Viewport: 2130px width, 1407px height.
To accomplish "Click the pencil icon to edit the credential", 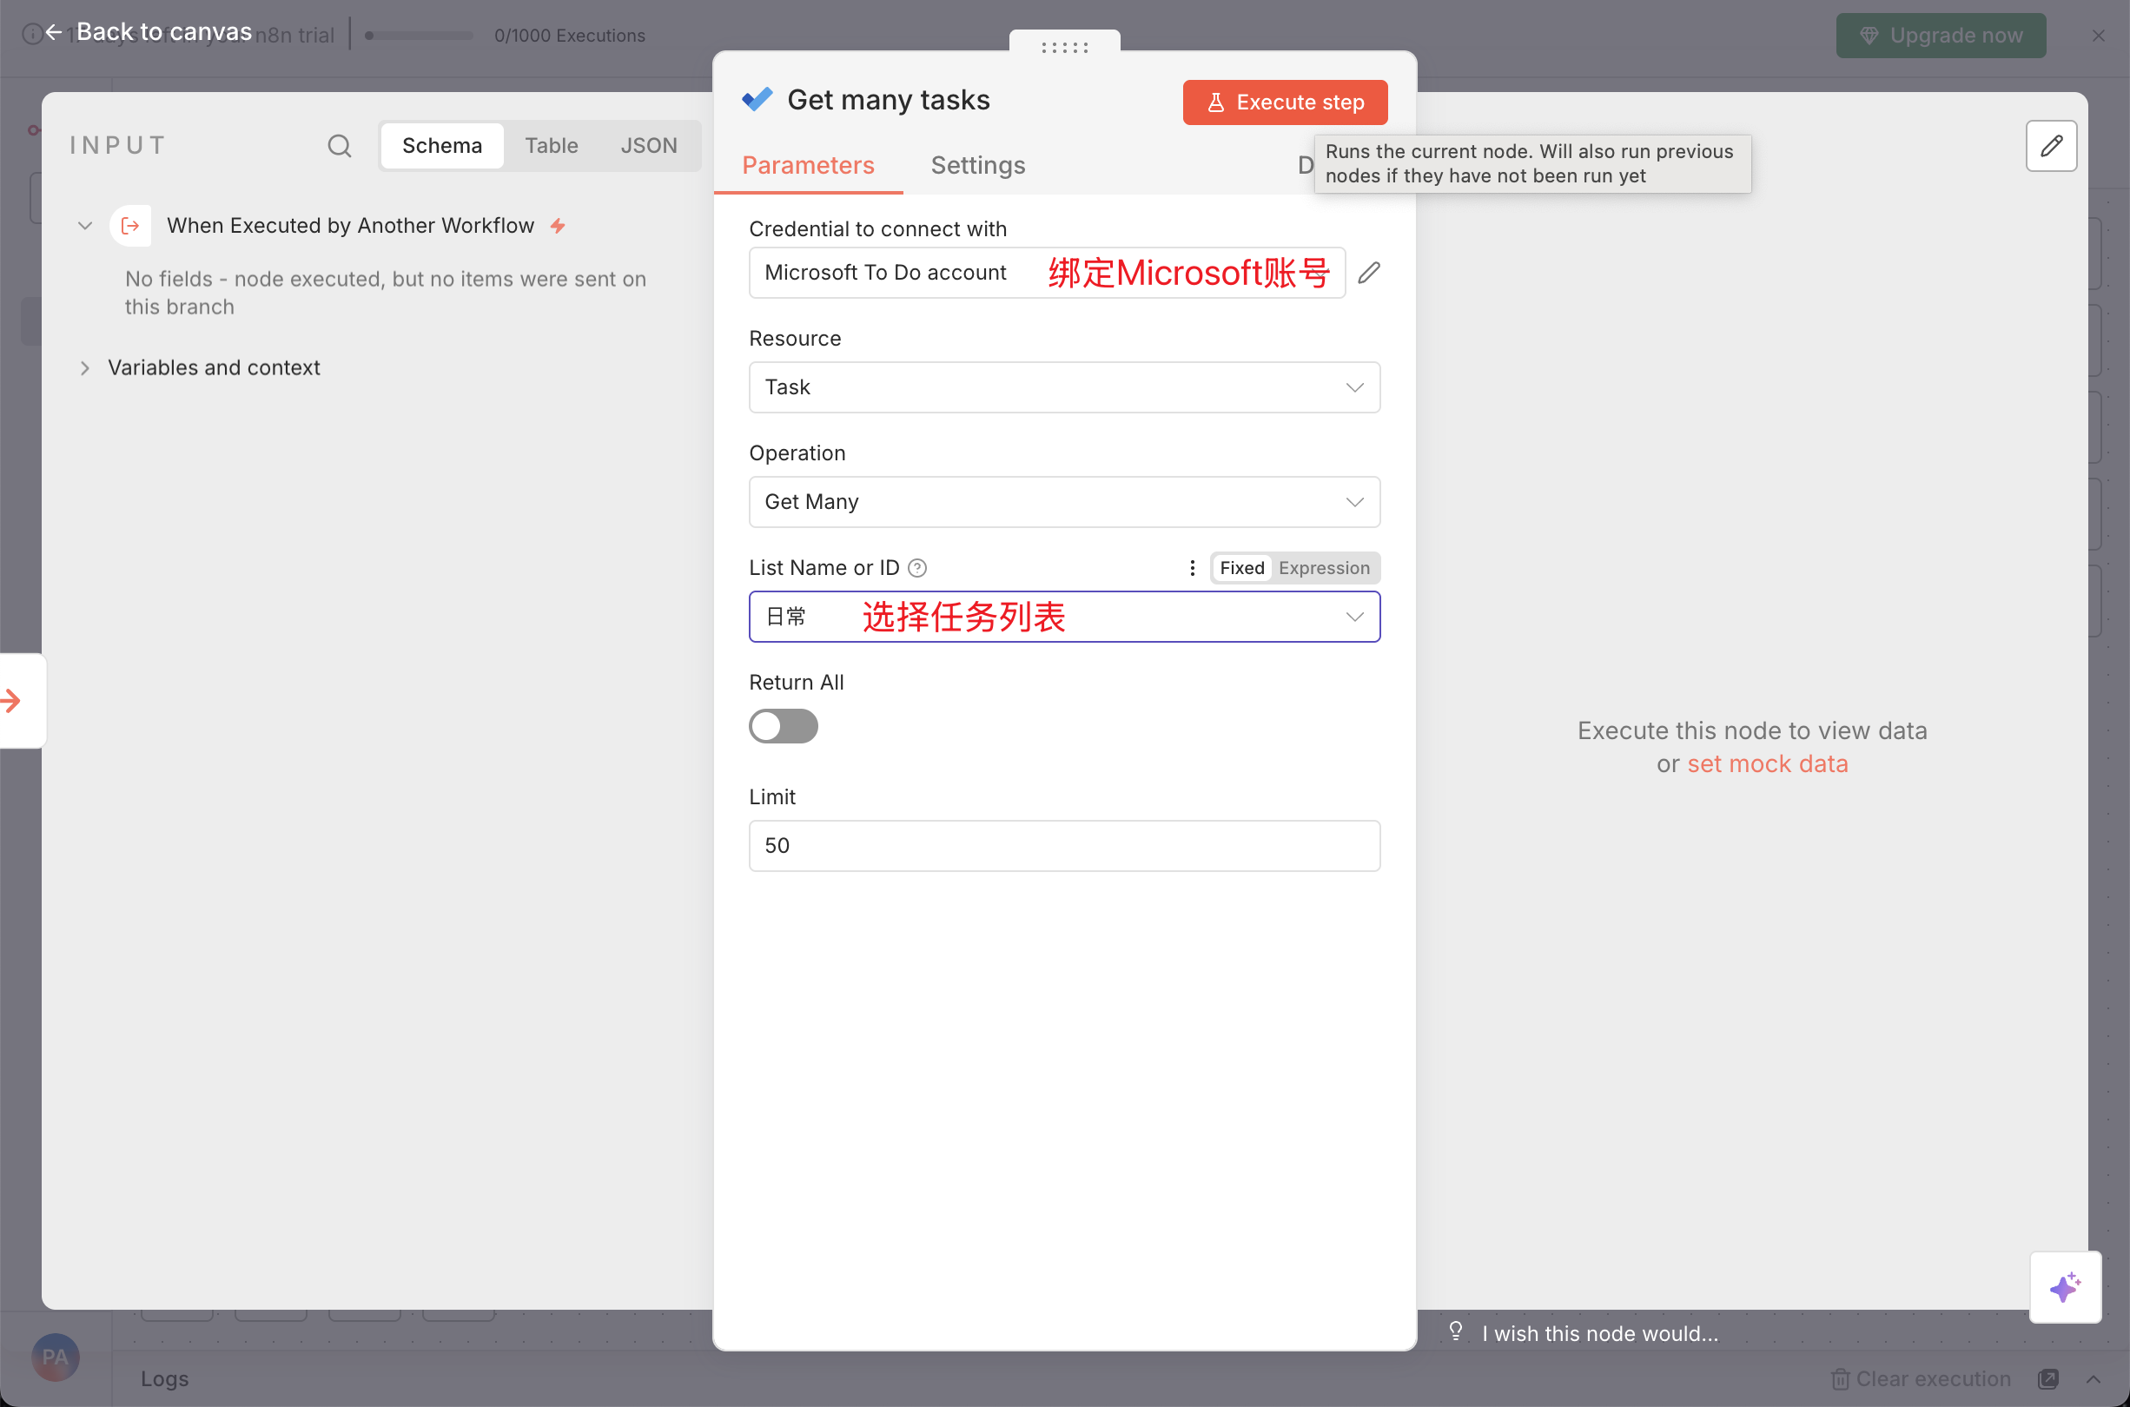I will [1368, 273].
